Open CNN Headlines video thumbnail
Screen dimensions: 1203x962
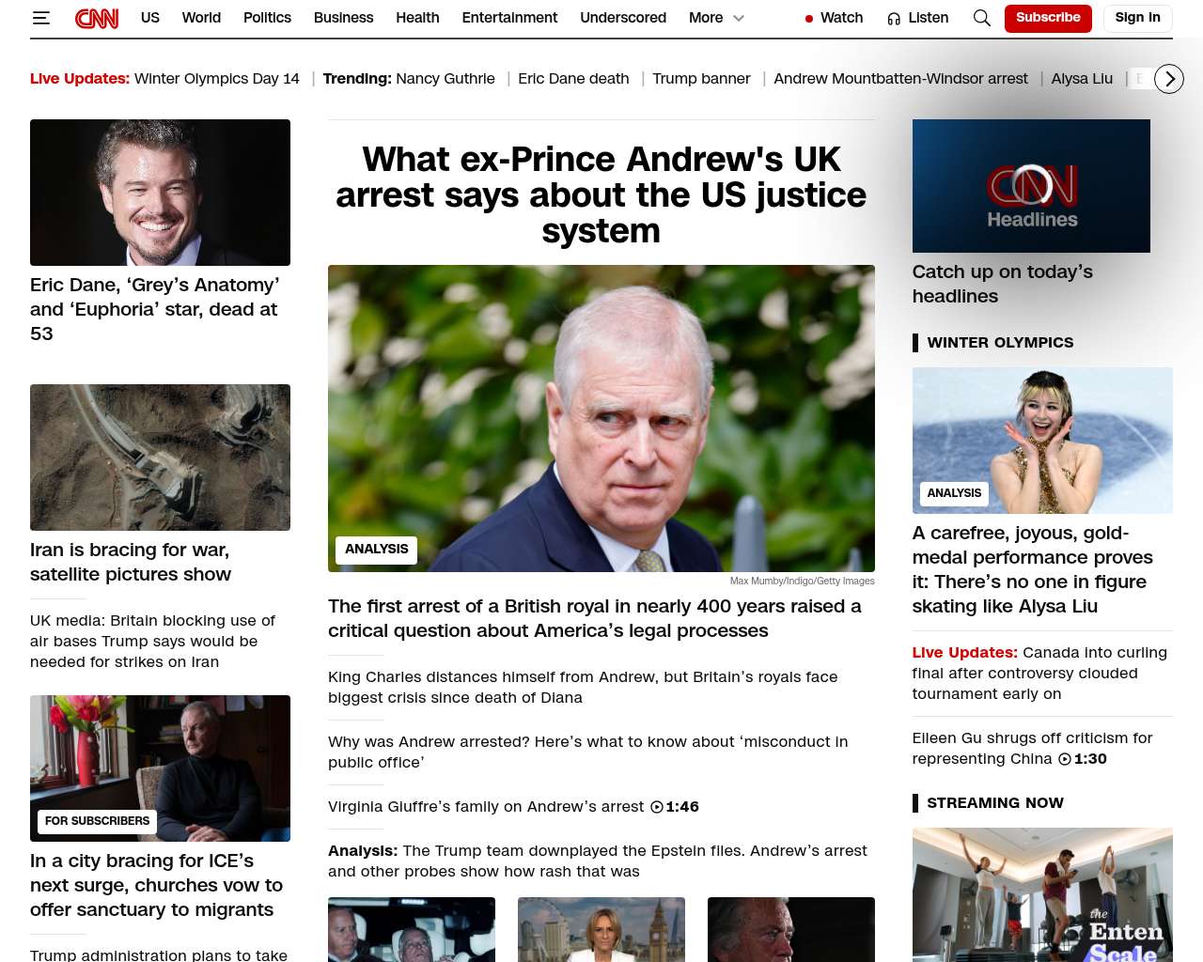pyautogui.click(x=1031, y=186)
